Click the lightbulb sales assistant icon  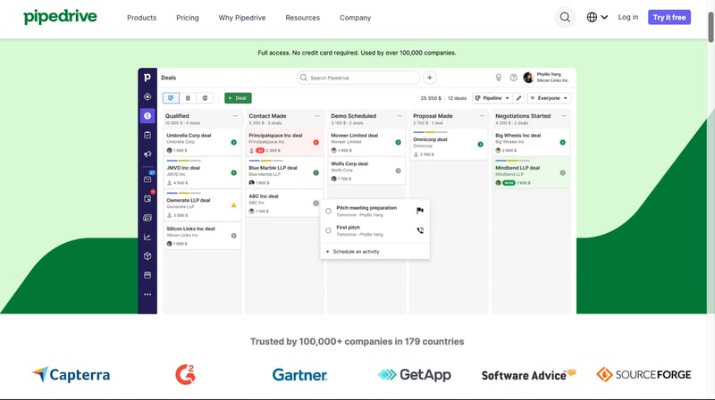tap(499, 78)
